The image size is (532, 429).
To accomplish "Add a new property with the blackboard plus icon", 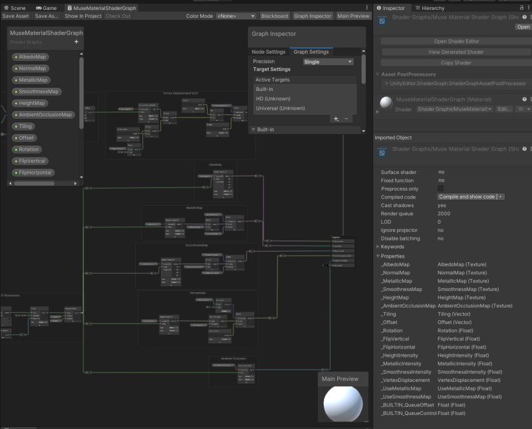I will point(75,41).
